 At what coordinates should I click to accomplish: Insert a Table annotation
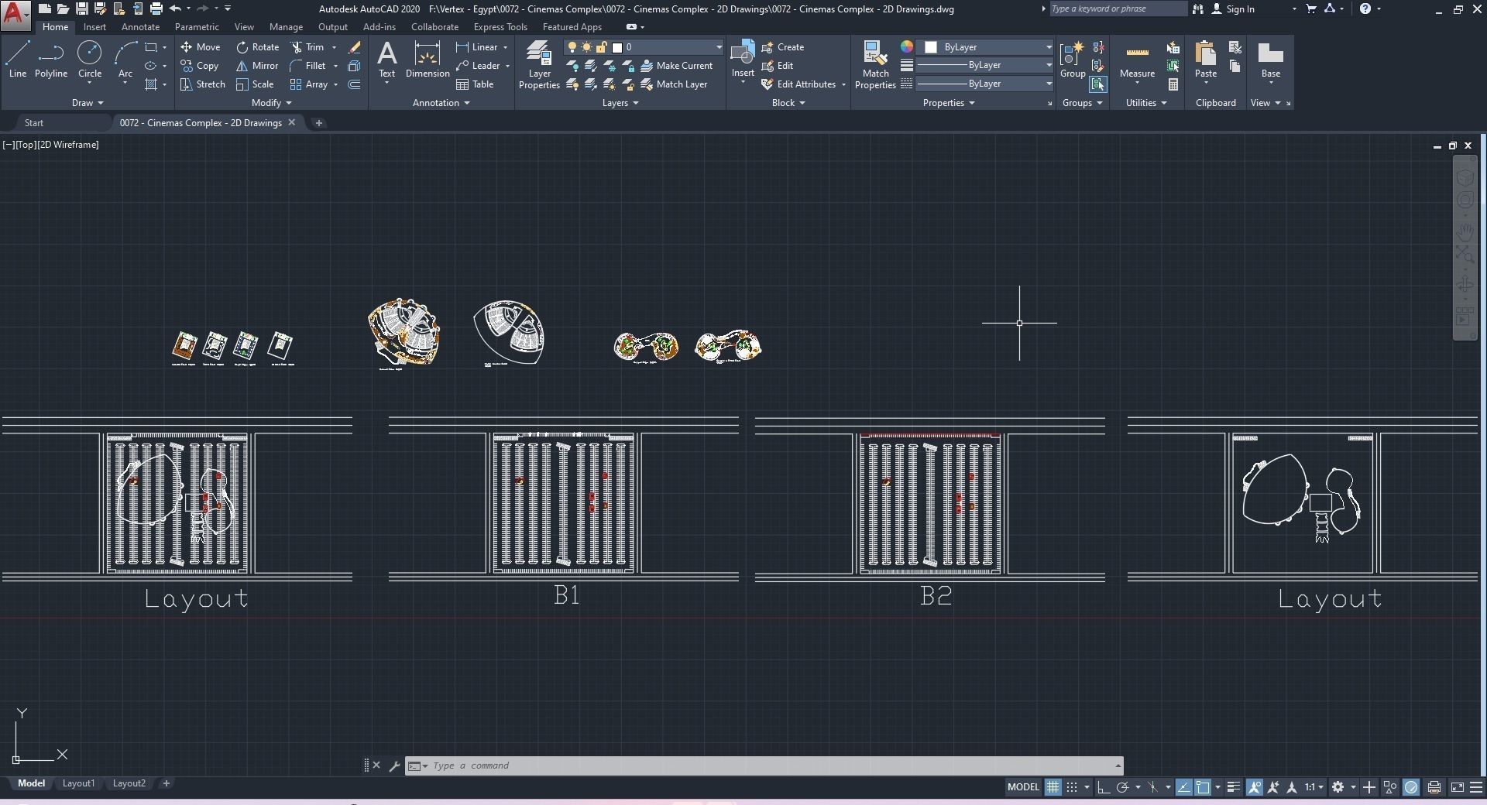475,84
